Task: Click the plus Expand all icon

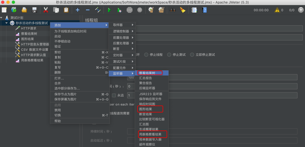Action: [78, 10]
